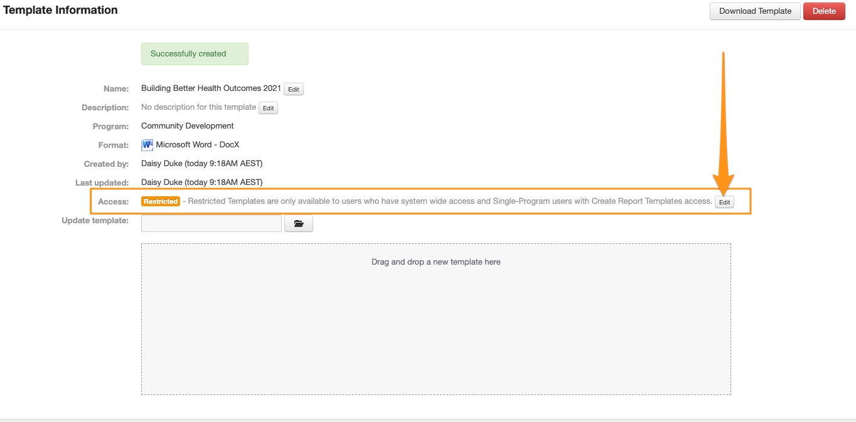Click the Restricted Templates explanation text
The image size is (856, 422).
pos(450,201)
